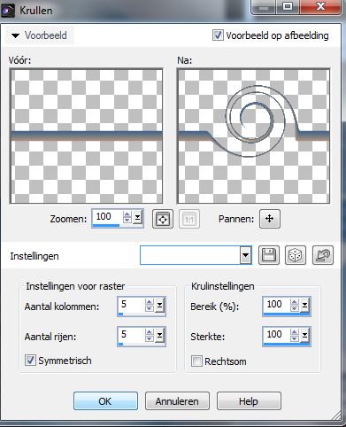346x427 pixels.
Task: Click the Krullen title bar app icon
Action: pos(8,11)
